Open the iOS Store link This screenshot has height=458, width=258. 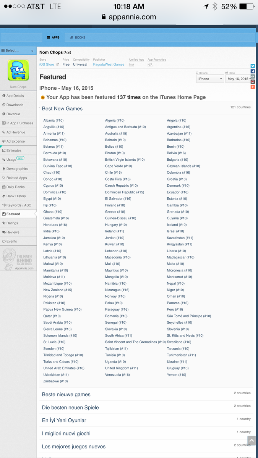click(49, 65)
